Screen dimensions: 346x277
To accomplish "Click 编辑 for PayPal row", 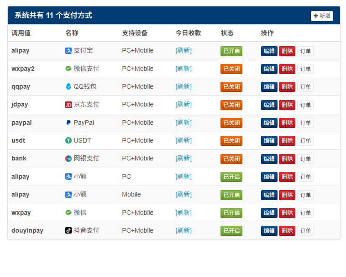I will pyautogui.click(x=269, y=123).
